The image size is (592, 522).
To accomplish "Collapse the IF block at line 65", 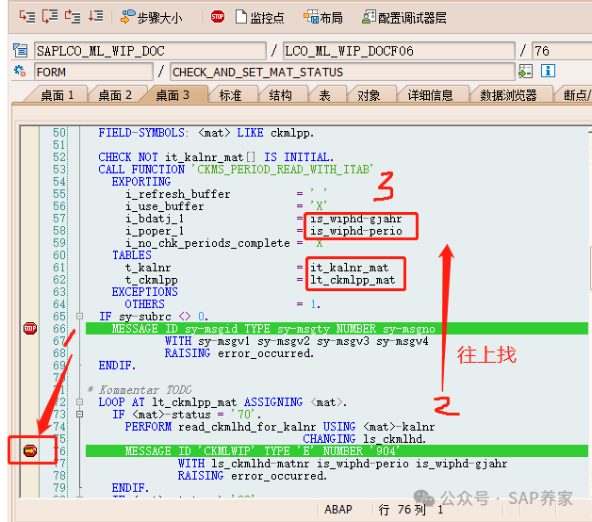I will [x=80, y=316].
